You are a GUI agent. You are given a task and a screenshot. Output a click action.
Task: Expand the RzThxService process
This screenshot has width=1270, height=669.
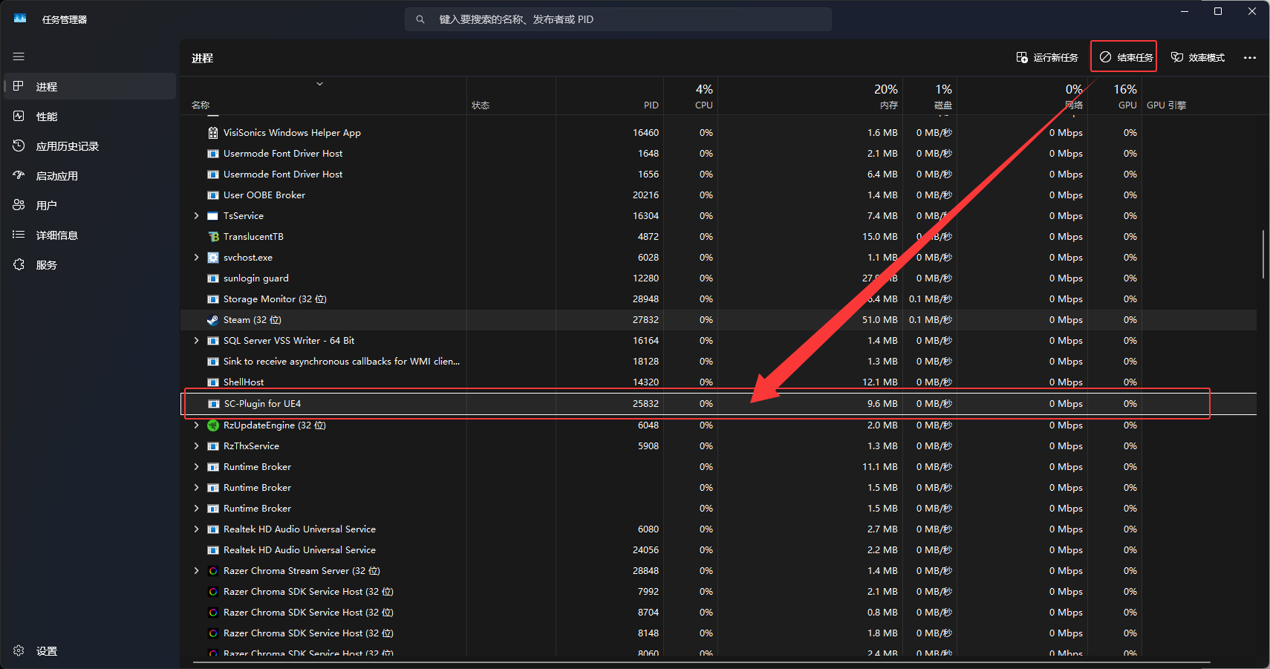[x=196, y=446]
